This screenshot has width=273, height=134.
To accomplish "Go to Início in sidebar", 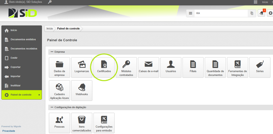I will pos(21,30).
